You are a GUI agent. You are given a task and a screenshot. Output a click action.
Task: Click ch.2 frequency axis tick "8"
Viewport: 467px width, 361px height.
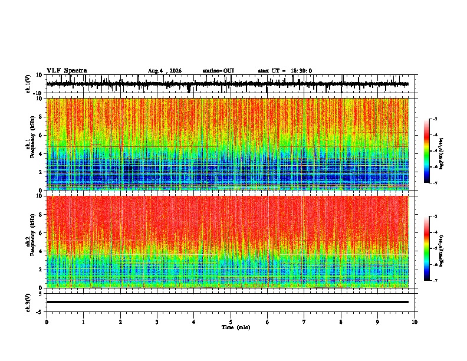[x=41, y=215]
